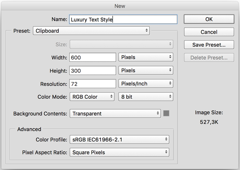This screenshot has height=170, width=240.
Task: Open the 8 bit depth dropdown
Action: (146, 97)
